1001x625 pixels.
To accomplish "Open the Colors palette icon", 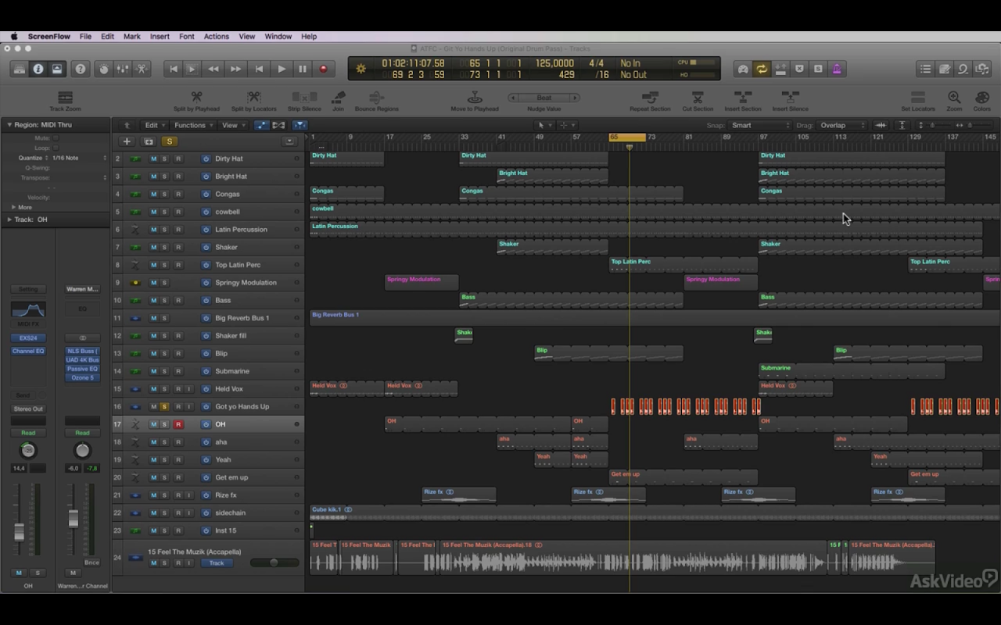I will [x=981, y=98].
